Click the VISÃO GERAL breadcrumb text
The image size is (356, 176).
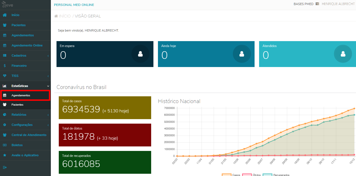tap(88, 16)
